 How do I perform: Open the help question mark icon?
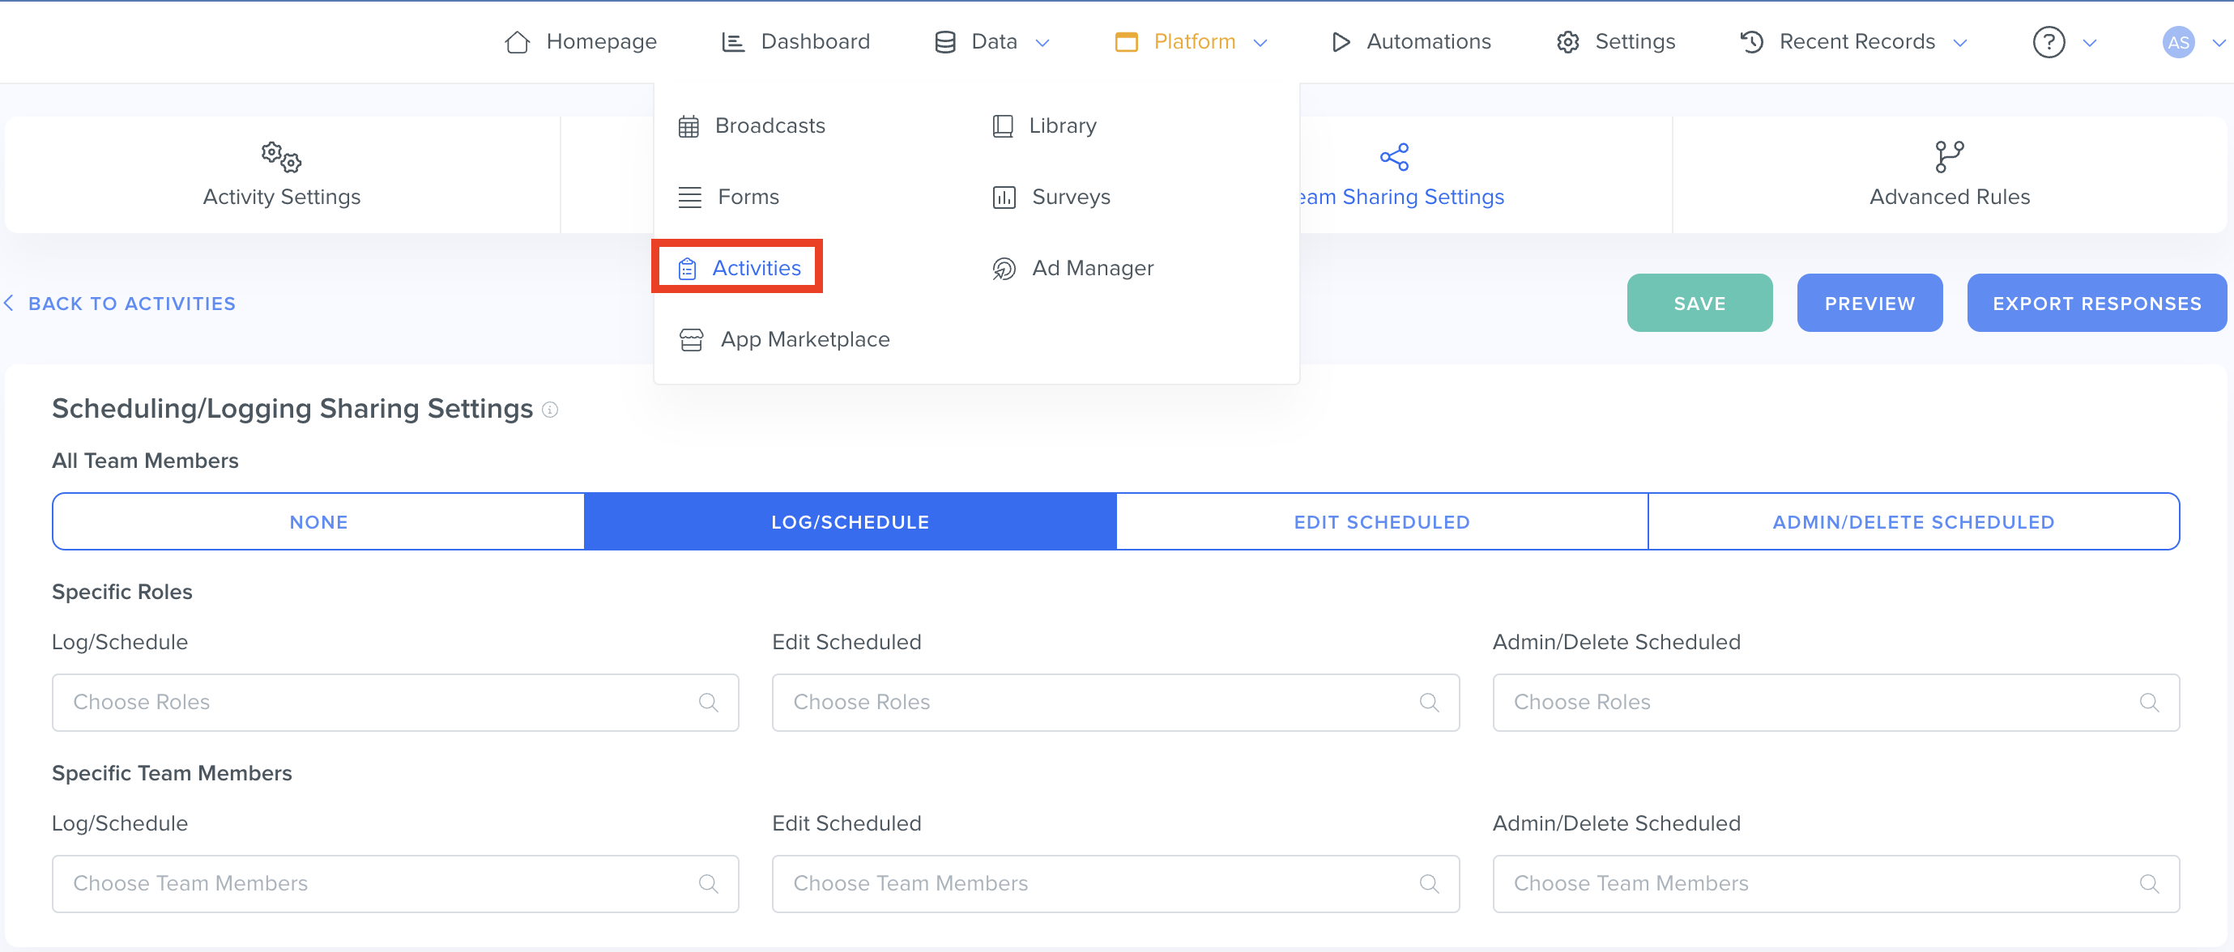(2049, 41)
